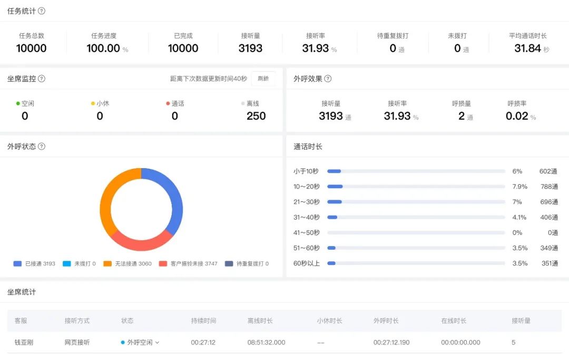Click the 通话时长 panel title
Screen dimensions: 569x364
pyautogui.click(x=308, y=146)
